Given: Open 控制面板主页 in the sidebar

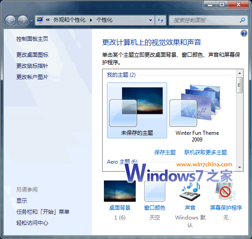Looking at the screenshot, I should coord(32,39).
